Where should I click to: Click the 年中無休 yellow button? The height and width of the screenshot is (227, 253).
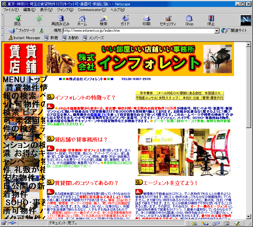coord(146,93)
